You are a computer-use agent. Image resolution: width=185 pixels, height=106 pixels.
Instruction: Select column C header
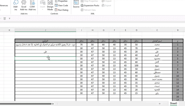(157, 30)
